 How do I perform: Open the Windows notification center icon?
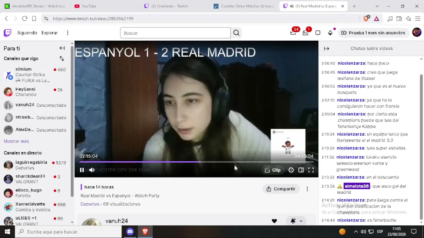coord(413,232)
